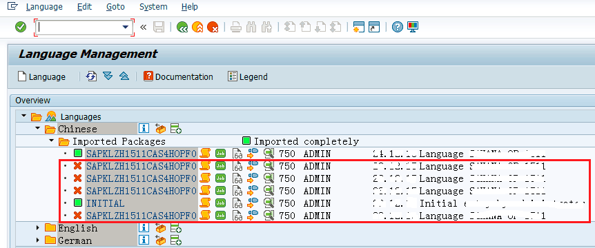This screenshot has width=595, height=248.
Task: Click the Generate Shortcut icon
Action: 373,28
